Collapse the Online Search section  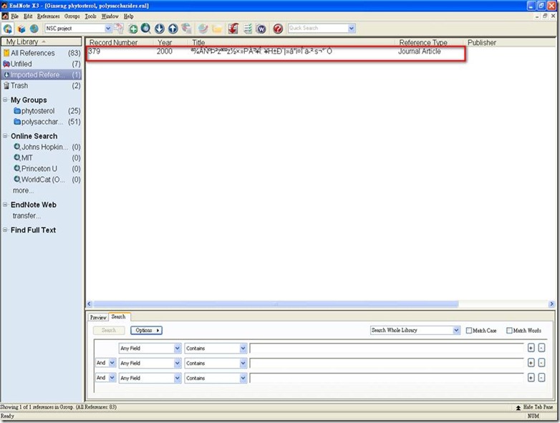coord(5,136)
